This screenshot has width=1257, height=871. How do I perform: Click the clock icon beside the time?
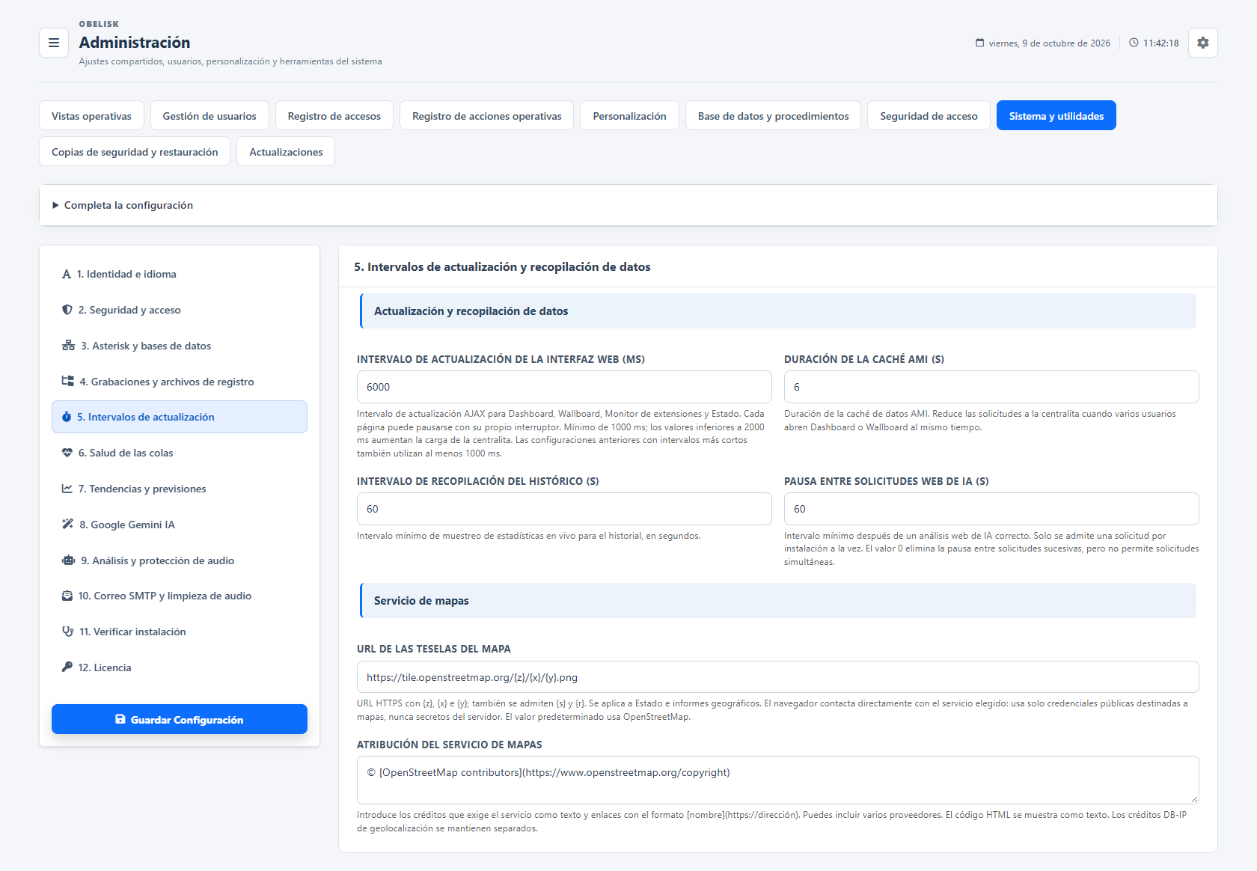[1134, 43]
